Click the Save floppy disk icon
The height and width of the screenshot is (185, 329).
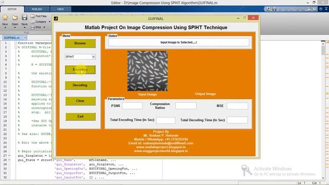coord(24,17)
